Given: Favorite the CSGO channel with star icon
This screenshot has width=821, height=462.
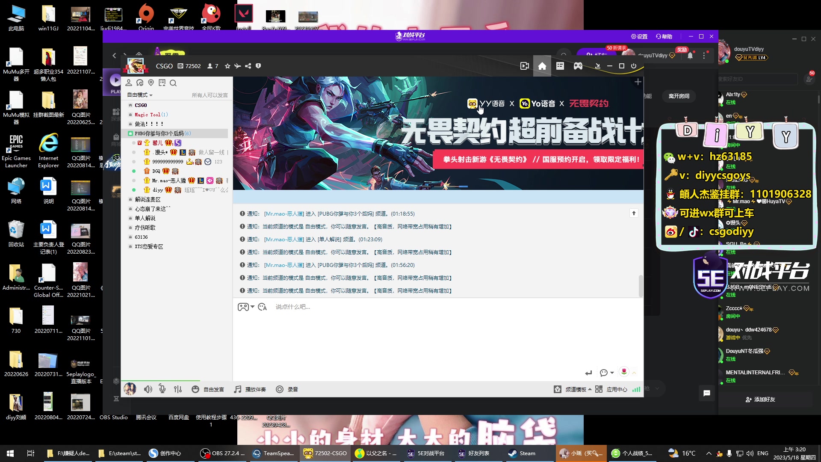Looking at the screenshot, I should 227,66.
